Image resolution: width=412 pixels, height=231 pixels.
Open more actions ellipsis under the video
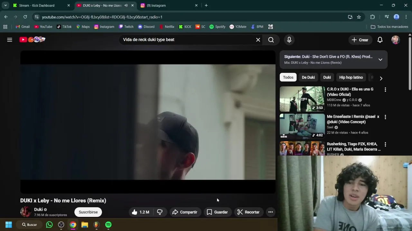point(270,212)
